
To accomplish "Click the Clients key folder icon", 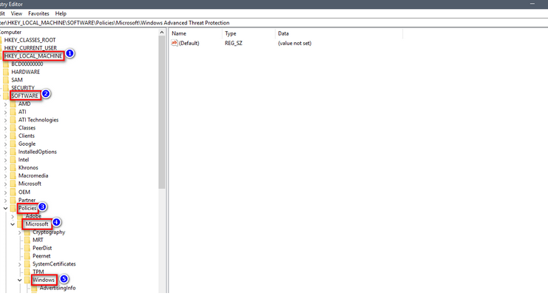I will [13, 135].
